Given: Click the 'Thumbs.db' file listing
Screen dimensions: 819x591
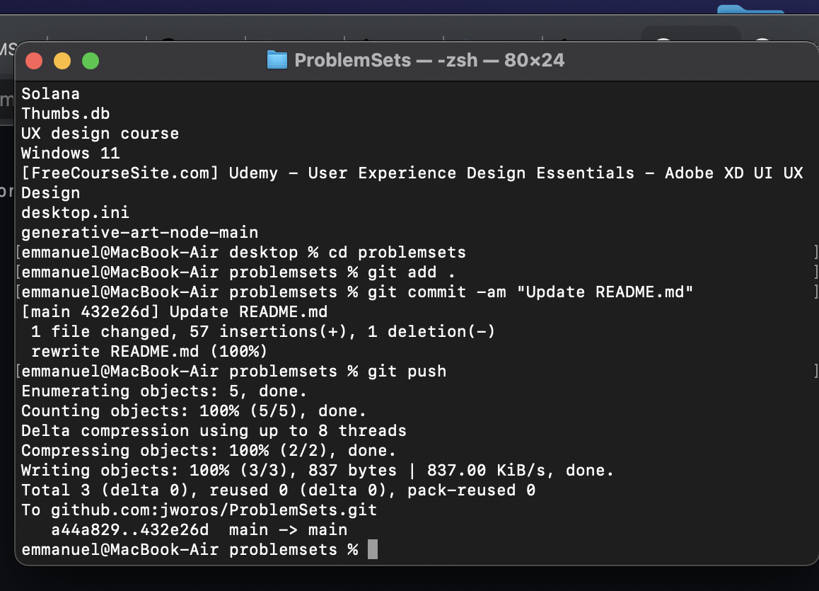Looking at the screenshot, I should pyautogui.click(x=65, y=113).
